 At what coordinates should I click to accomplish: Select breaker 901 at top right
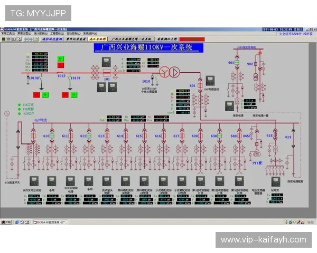click(237, 63)
